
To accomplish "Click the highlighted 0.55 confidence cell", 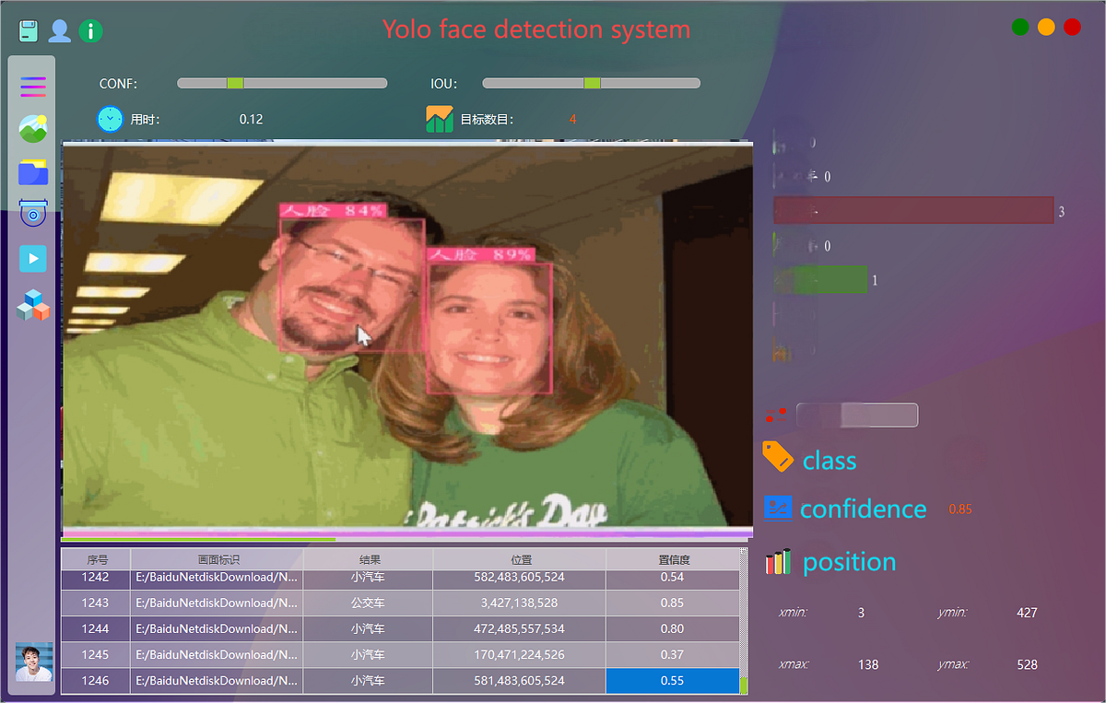I will [x=673, y=681].
